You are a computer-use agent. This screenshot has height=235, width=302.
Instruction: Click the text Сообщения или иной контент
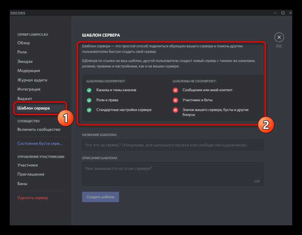click(x=207, y=90)
